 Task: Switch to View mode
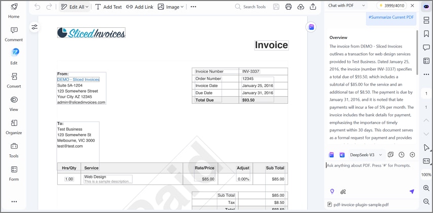tap(14, 104)
